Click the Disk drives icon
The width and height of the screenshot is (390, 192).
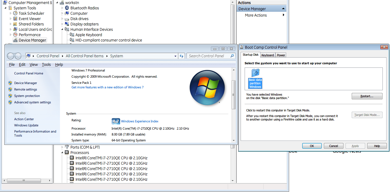tap(67, 19)
